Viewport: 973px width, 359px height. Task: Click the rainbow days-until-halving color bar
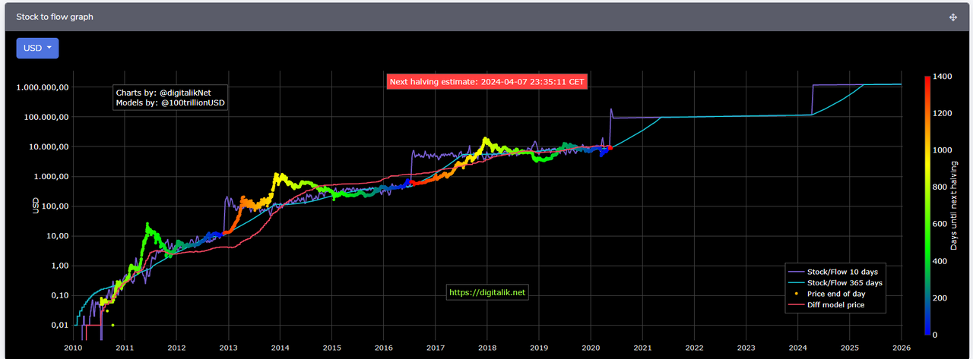coord(927,205)
